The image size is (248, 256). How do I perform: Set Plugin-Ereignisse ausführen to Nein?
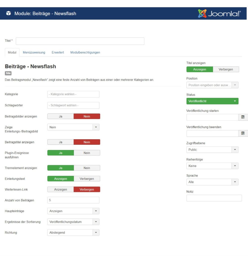click(x=87, y=153)
